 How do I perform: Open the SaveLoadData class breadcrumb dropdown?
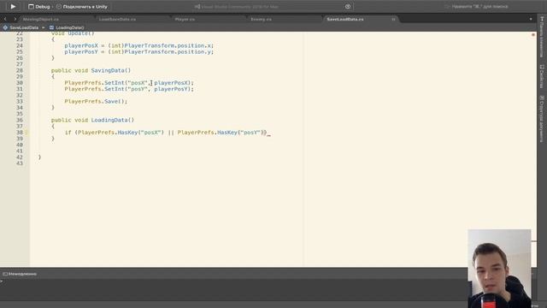pyautogui.click(x=24, y=27)
